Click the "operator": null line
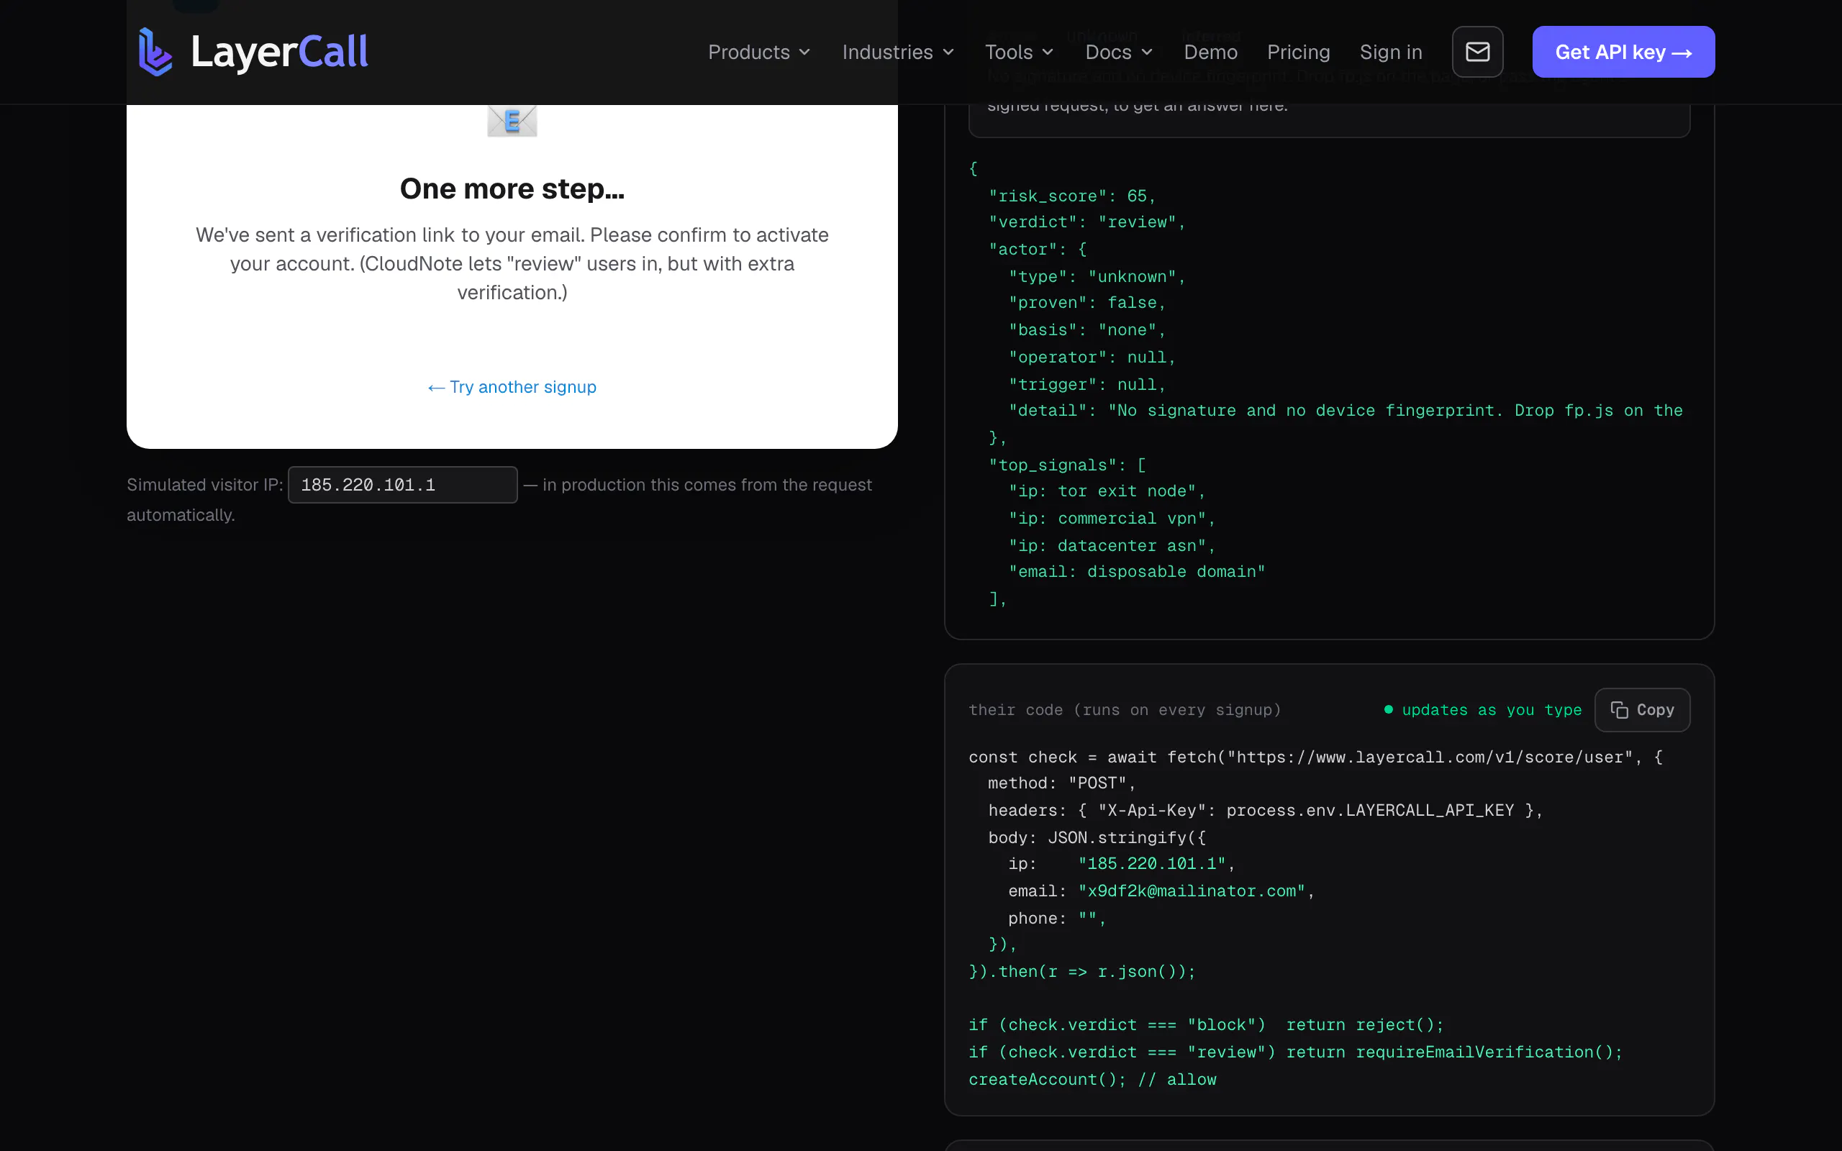The height and width of the screenshot is (1151, 1842). coord(1092,358)
